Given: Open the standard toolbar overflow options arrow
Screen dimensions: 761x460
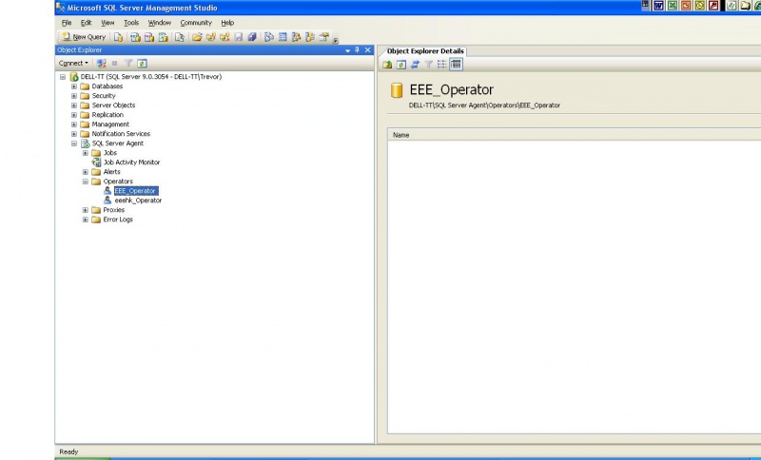Looking at the screenshot, I should [336, 39].
